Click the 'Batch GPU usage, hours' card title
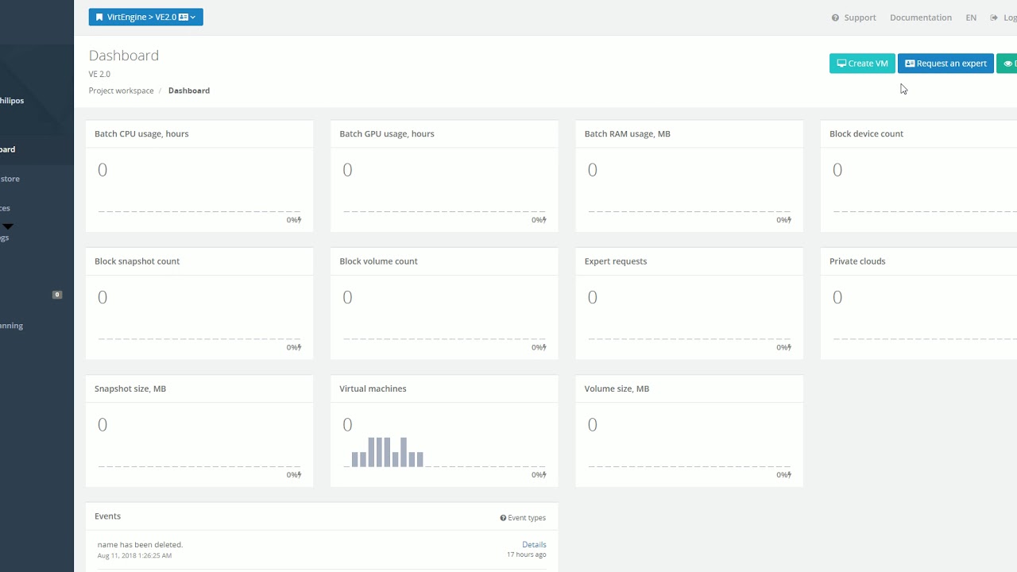The height and width of the screenshot is (572, 1017). 387,133
